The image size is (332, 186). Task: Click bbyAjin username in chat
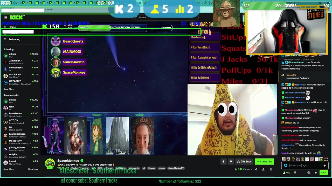(285, 153)
